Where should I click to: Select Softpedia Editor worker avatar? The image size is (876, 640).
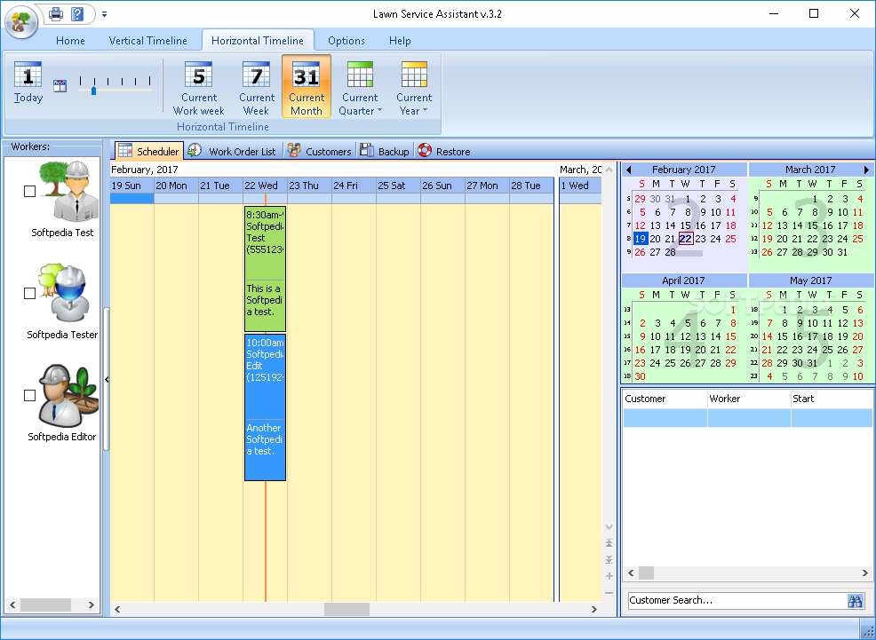click(x=68, y=396)
